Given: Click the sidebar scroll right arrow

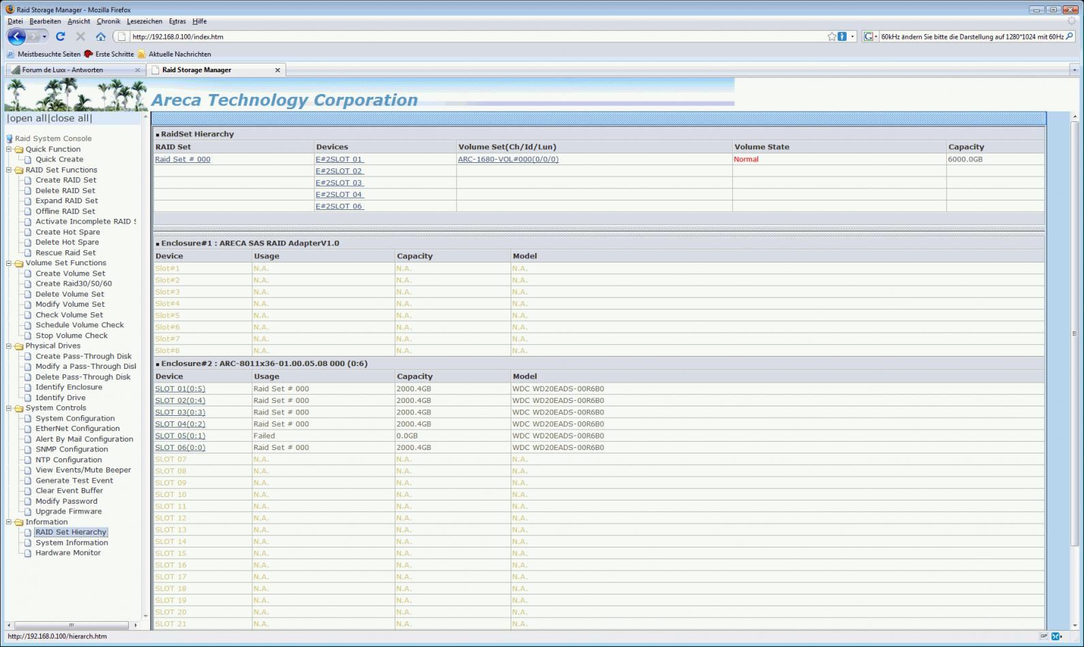Looking at the screenshot, I should pyautogui.click(x=136, y=625).
